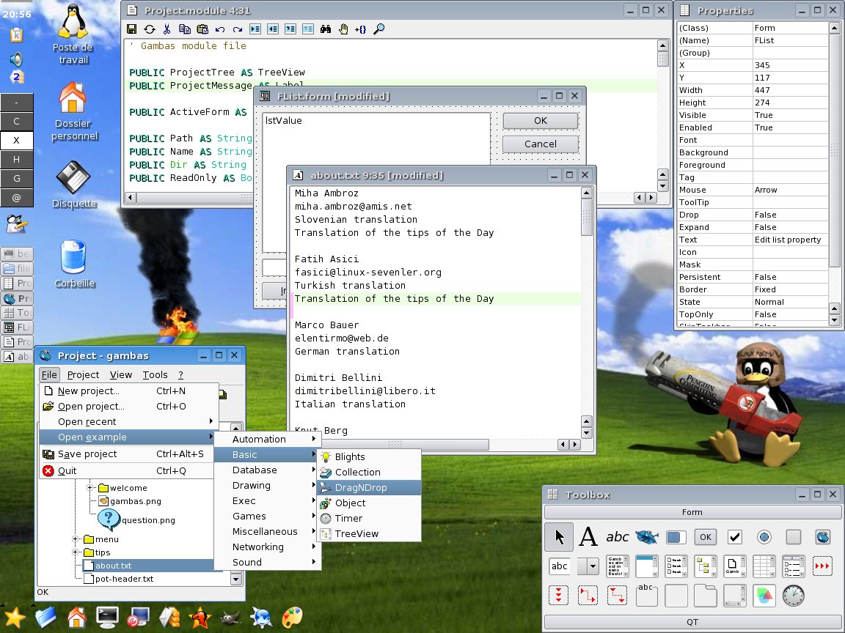Image resolution: width=845 pixels, height=633 pixels.
Task: Open the Games examples submenu
Action: tap(249, 516)
